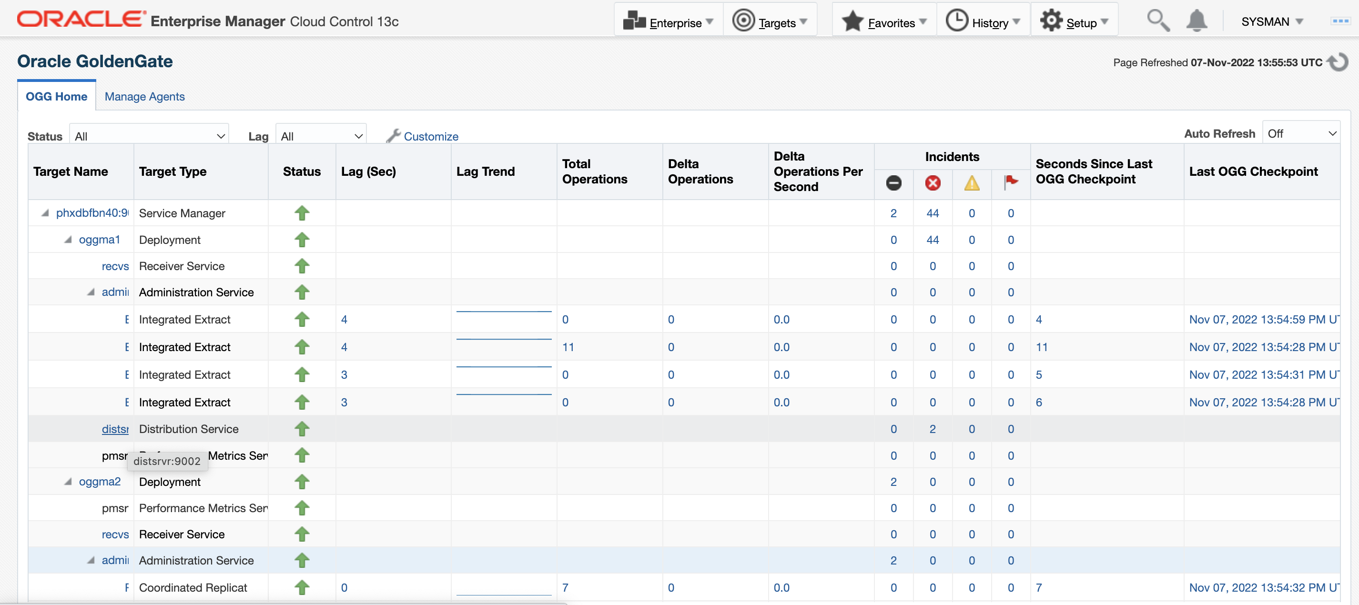Click the Customize wrench icon
The image size is (1359, 605).
(x=393, y=136)
